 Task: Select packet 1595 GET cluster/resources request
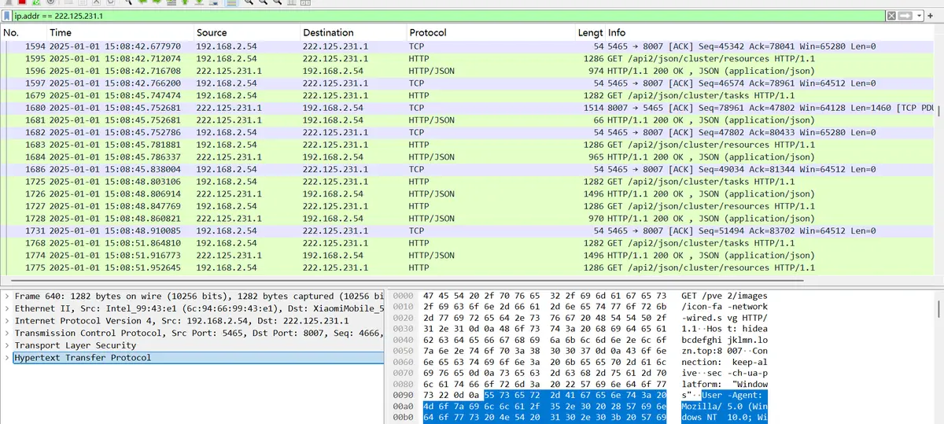click(x=468, y=59)
